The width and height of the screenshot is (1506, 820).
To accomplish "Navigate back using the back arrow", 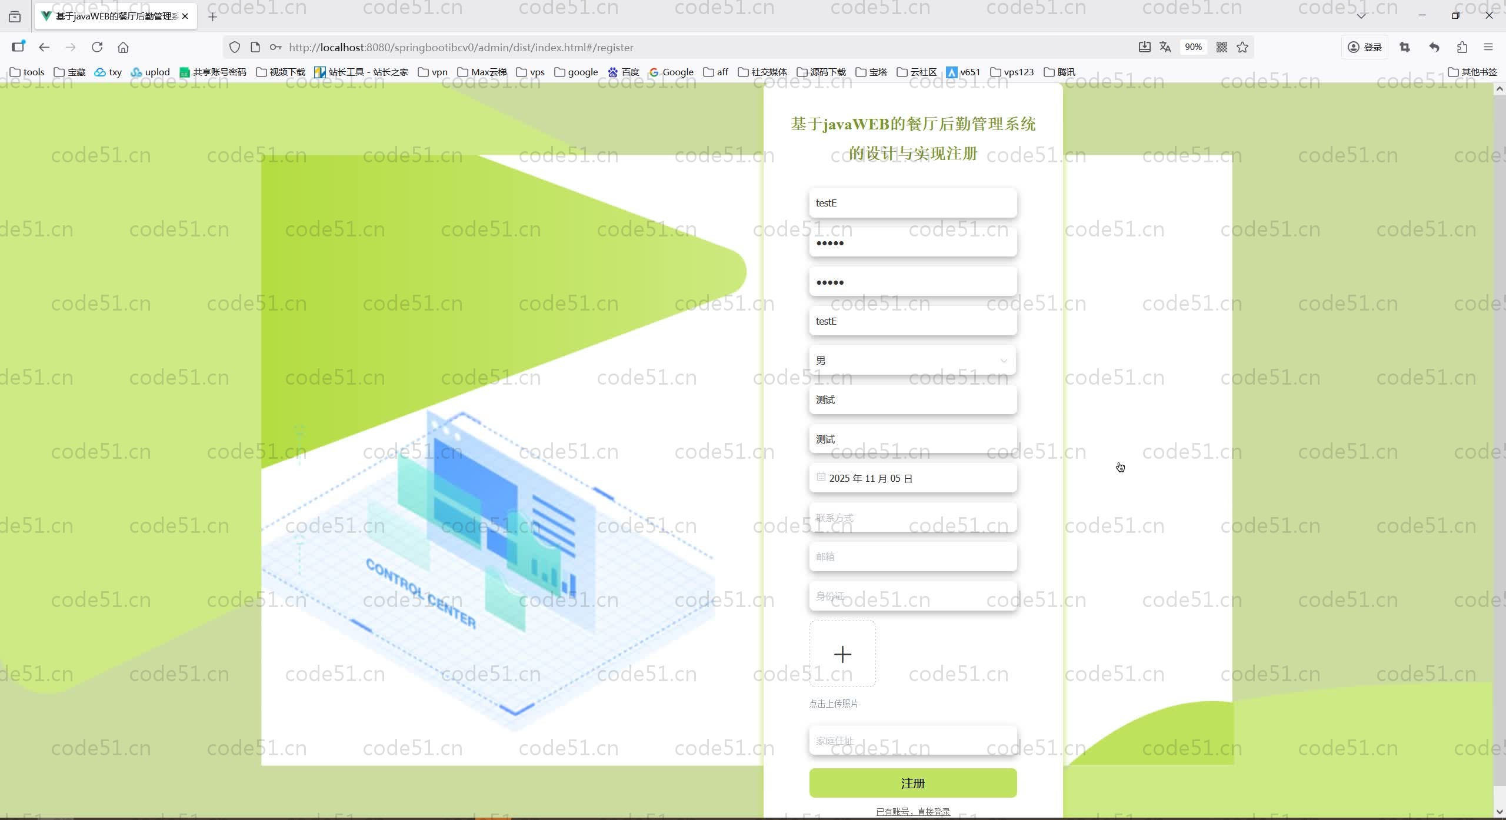I will click(45, 47).
